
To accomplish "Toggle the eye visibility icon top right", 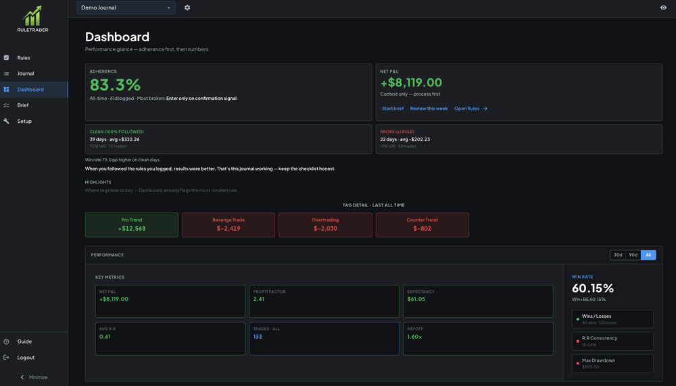I will [663, 7].
